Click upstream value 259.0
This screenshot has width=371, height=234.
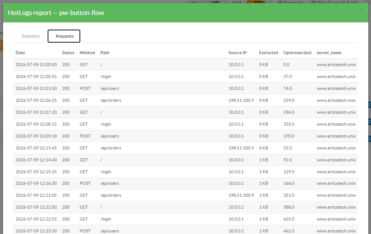289,100
